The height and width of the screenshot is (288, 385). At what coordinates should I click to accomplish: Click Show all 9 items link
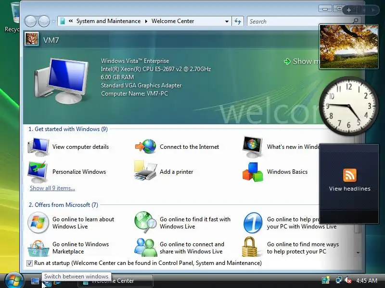pyautogui.click(x=52, y=188)
